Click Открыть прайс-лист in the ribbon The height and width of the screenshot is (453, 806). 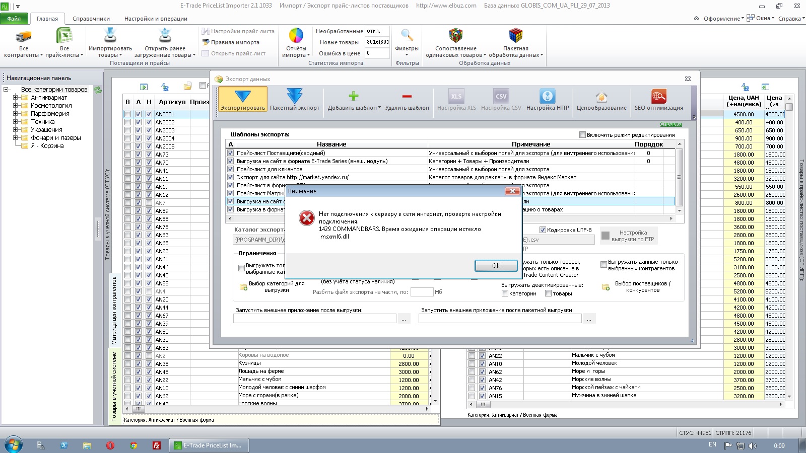tap(233, 53)
